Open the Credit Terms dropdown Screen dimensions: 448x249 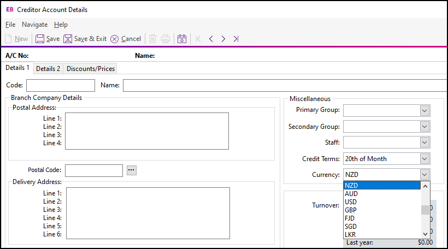(x=425, y=159)
